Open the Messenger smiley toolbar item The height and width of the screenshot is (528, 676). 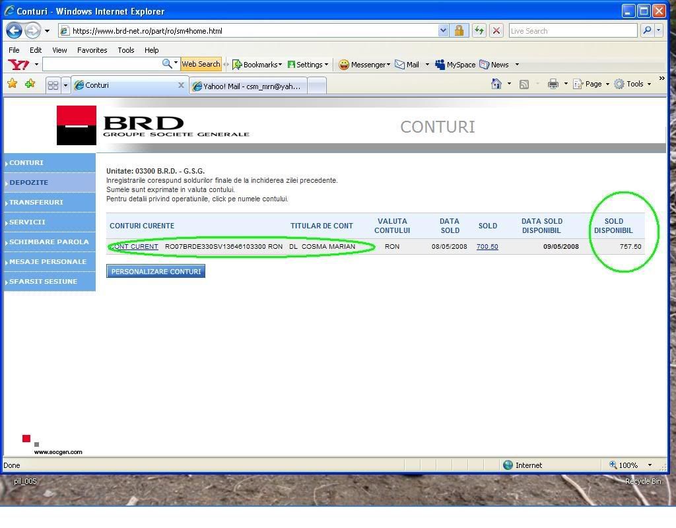tap(364, 65)
